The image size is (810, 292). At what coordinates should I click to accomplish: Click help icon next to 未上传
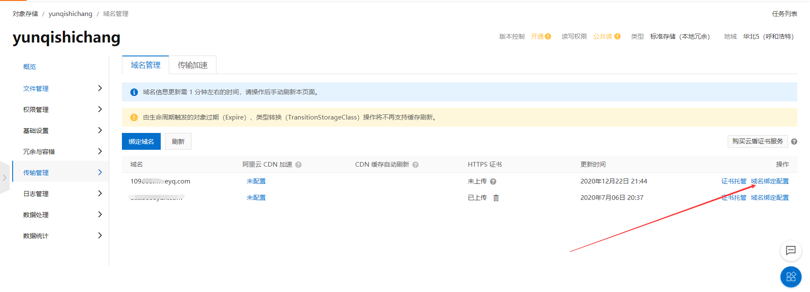pyautogui.click(x=493, y=182)
